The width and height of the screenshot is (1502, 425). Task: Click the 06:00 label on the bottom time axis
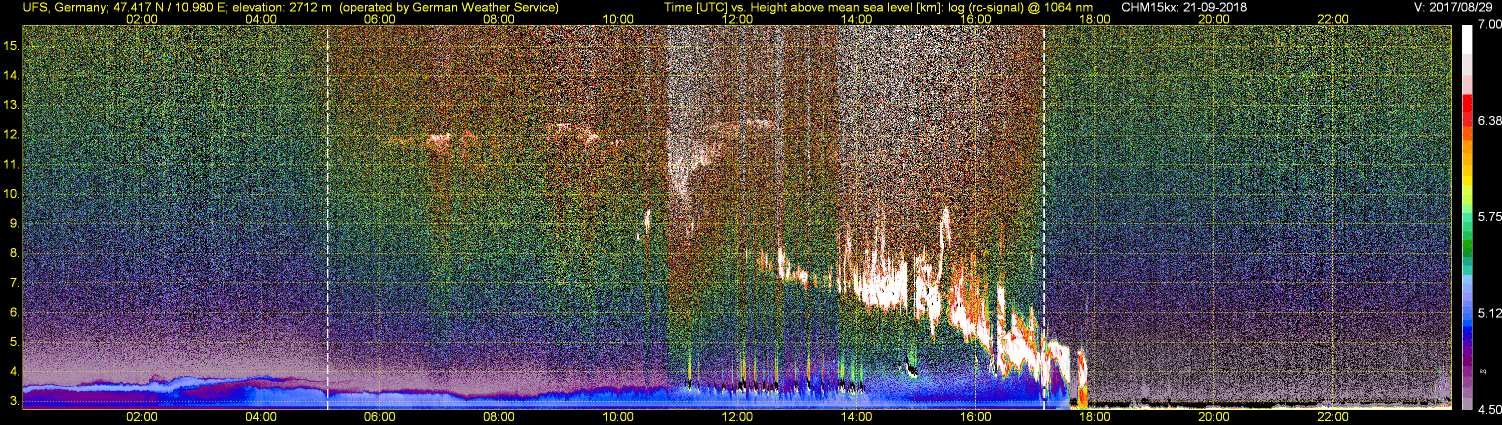380,417
